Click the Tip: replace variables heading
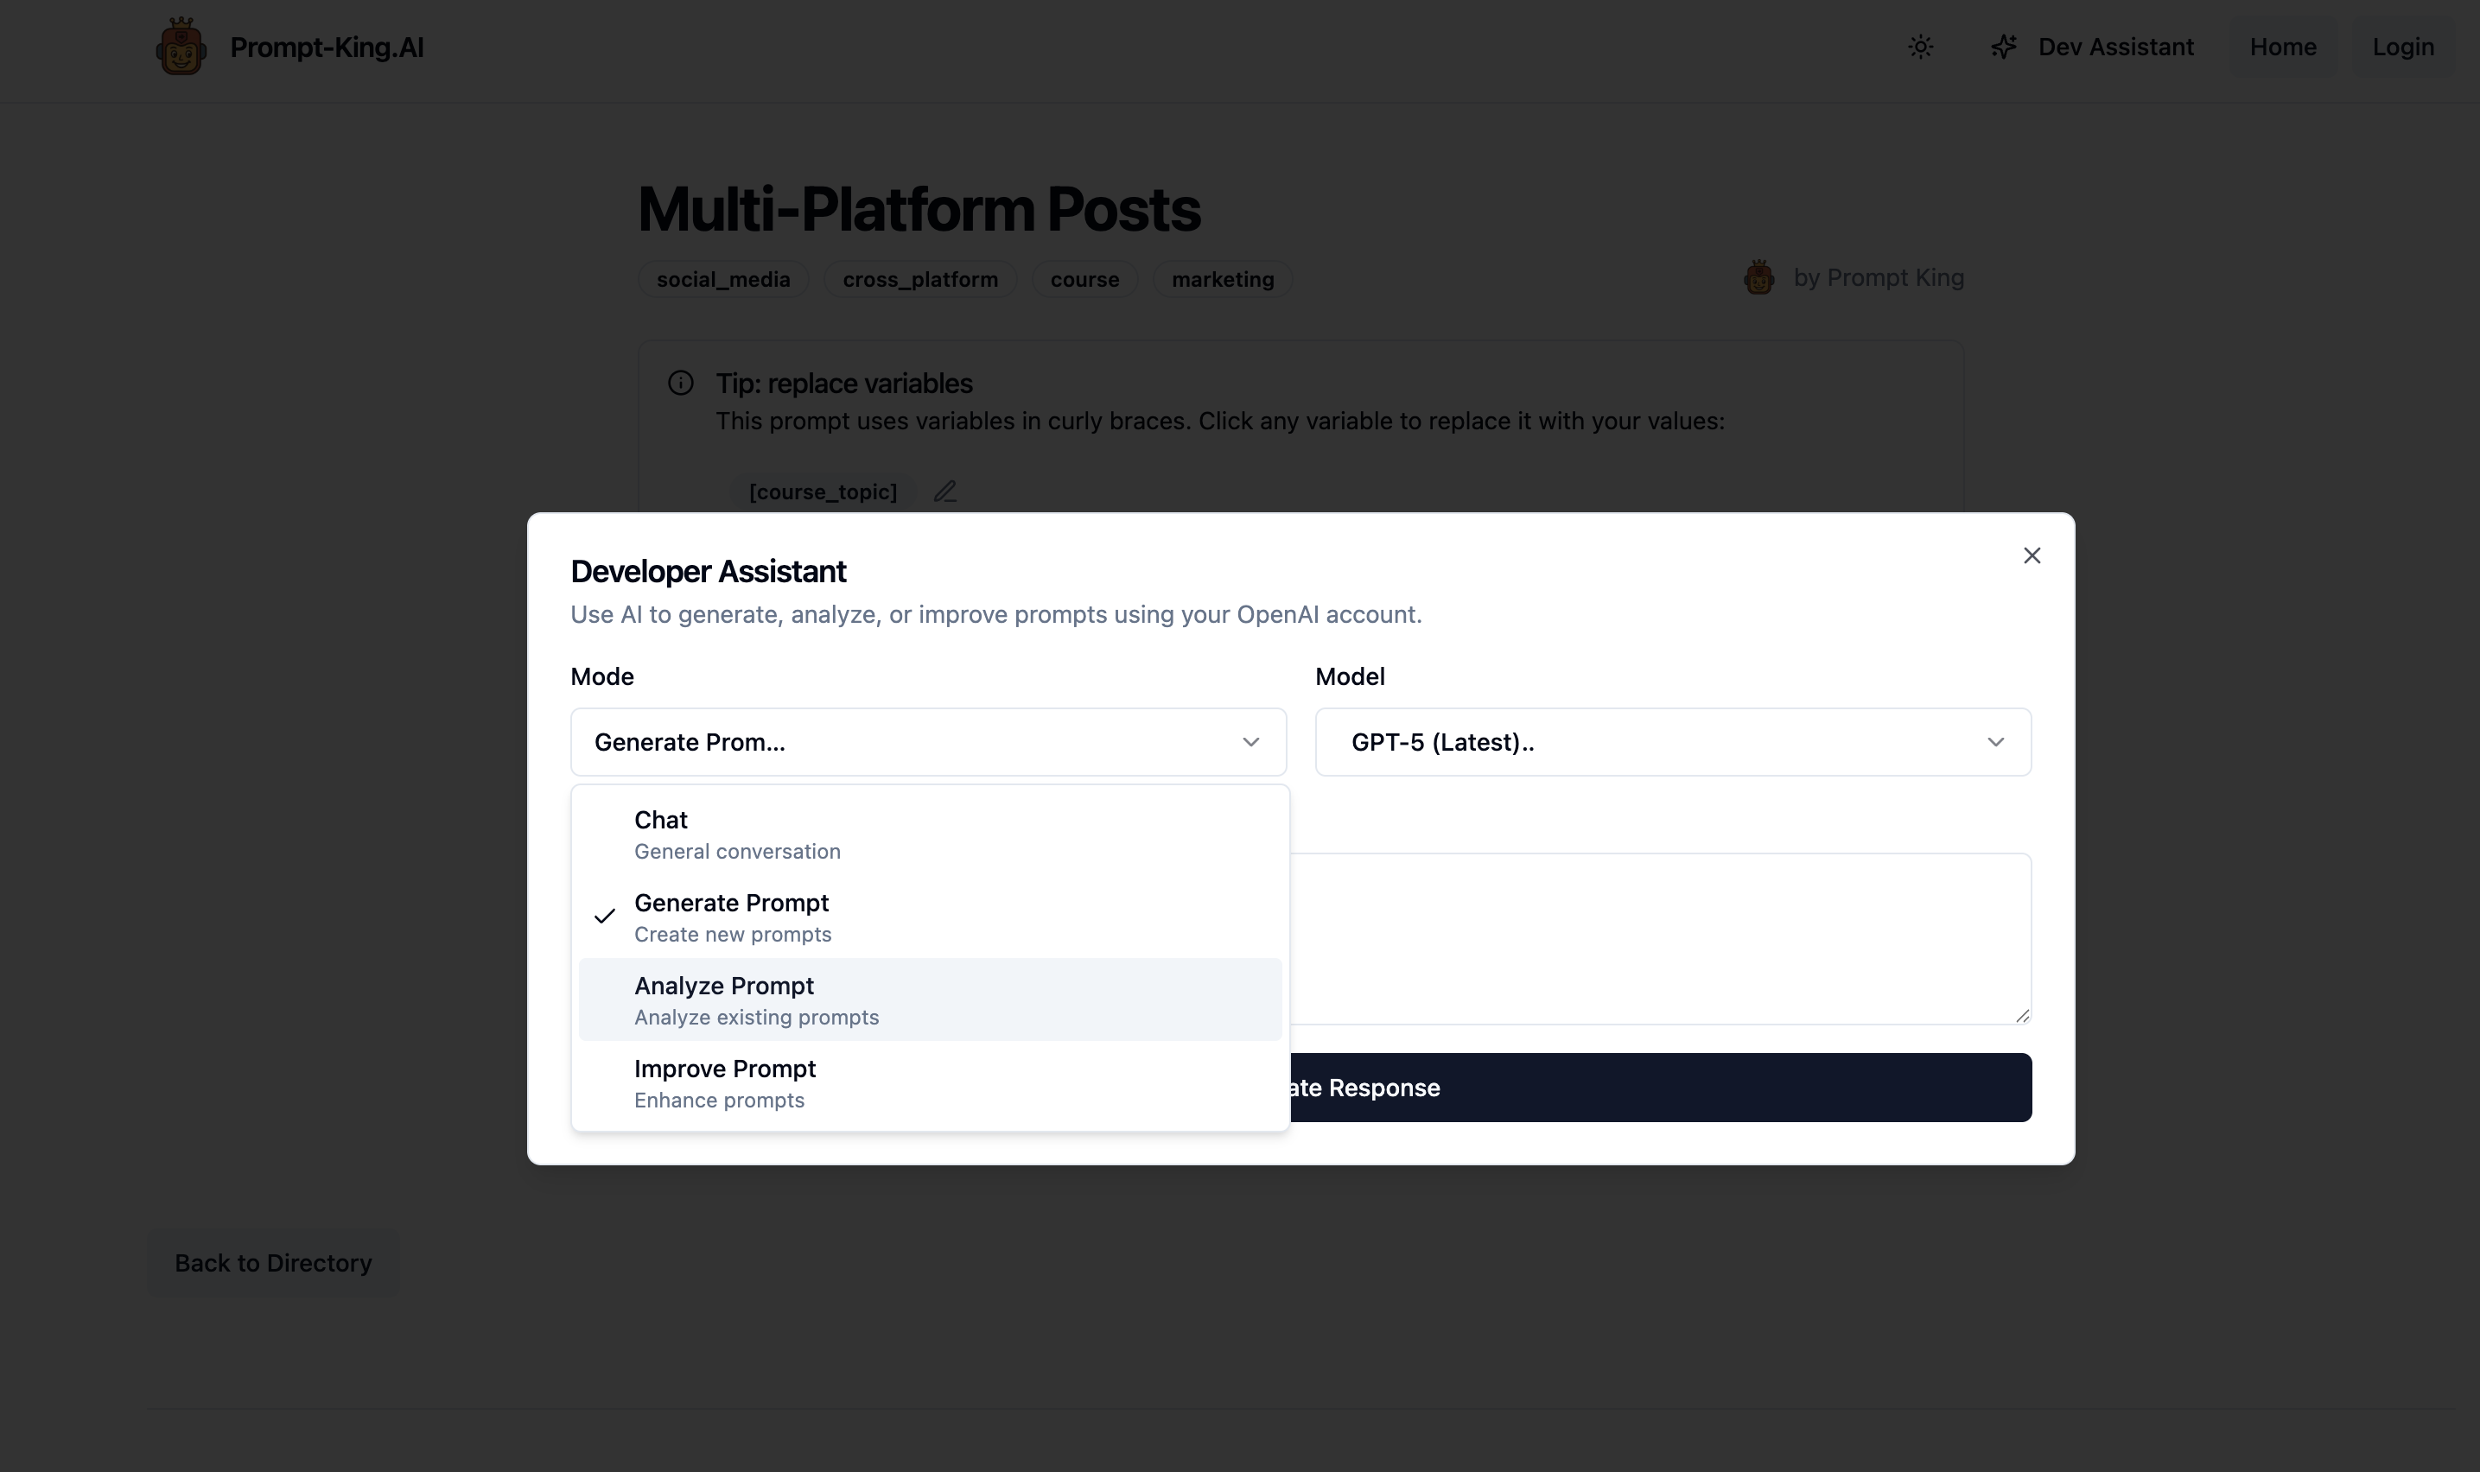The image size is (2480, 1472). click(844, 383)
